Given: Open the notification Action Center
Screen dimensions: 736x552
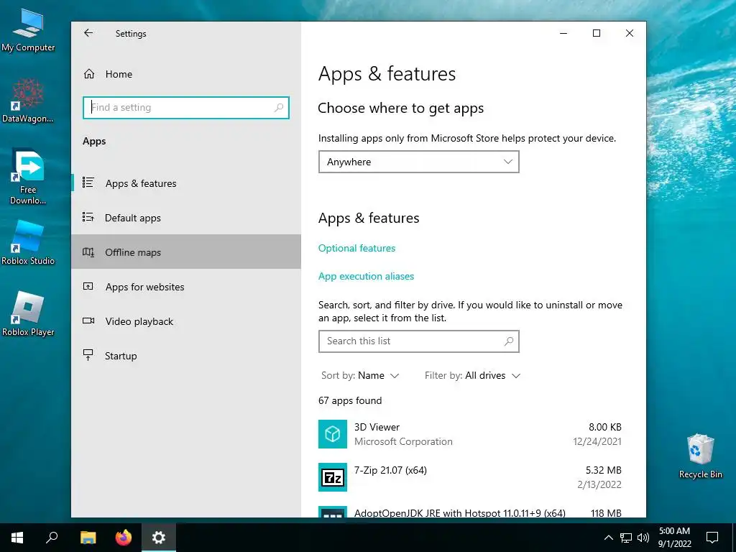Looking at the screenshot, I should click(712, 538).
